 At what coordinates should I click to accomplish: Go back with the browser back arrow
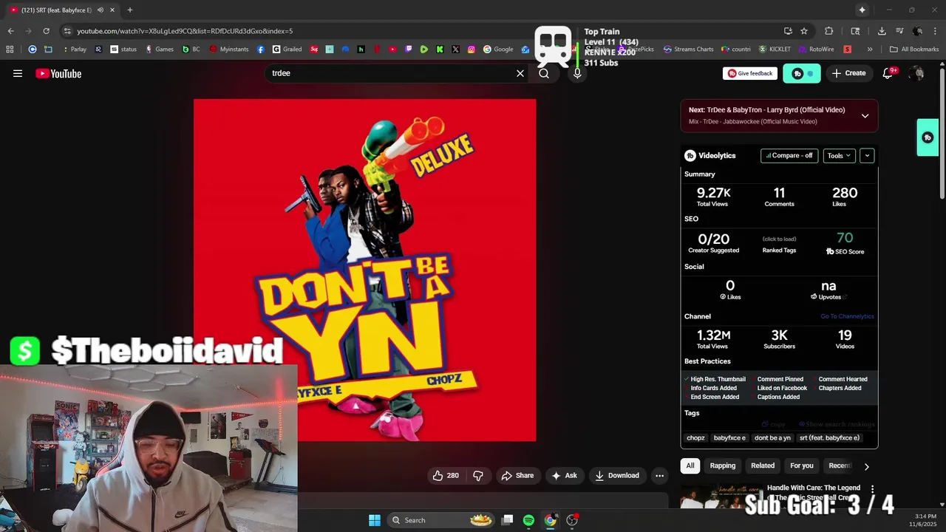10,31
